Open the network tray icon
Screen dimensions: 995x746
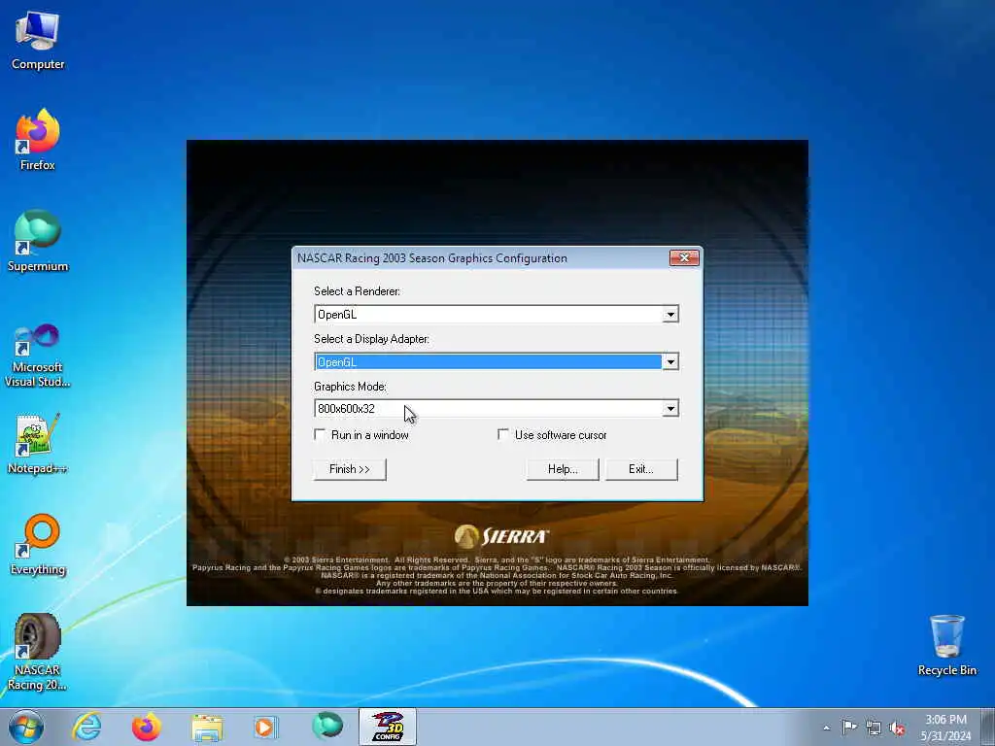point(874,728)
